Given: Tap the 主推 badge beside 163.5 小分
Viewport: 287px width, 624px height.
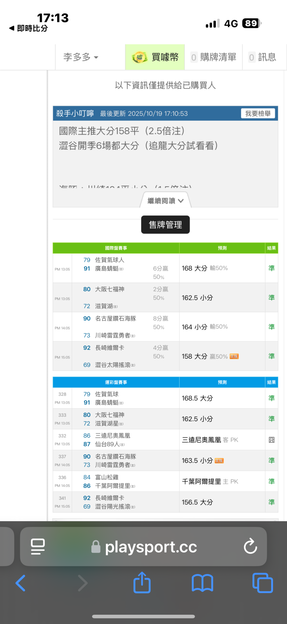Looking at the screenshot, I should click(219, 461).
